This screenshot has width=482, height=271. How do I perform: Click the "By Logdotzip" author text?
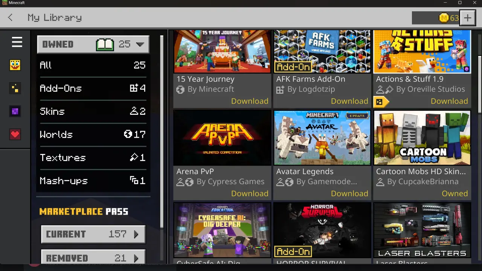coord(311,89)
